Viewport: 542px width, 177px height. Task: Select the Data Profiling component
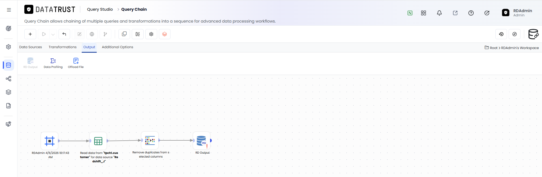point(53,63)
